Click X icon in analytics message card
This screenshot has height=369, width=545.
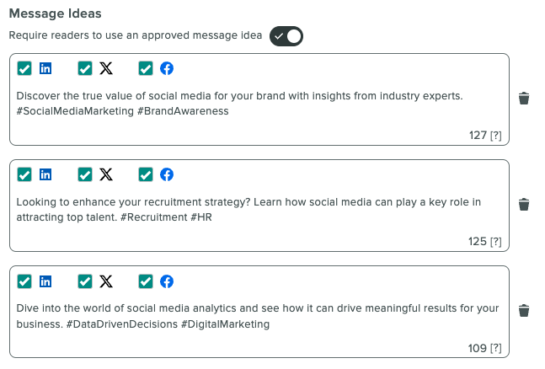coord(106,281)
